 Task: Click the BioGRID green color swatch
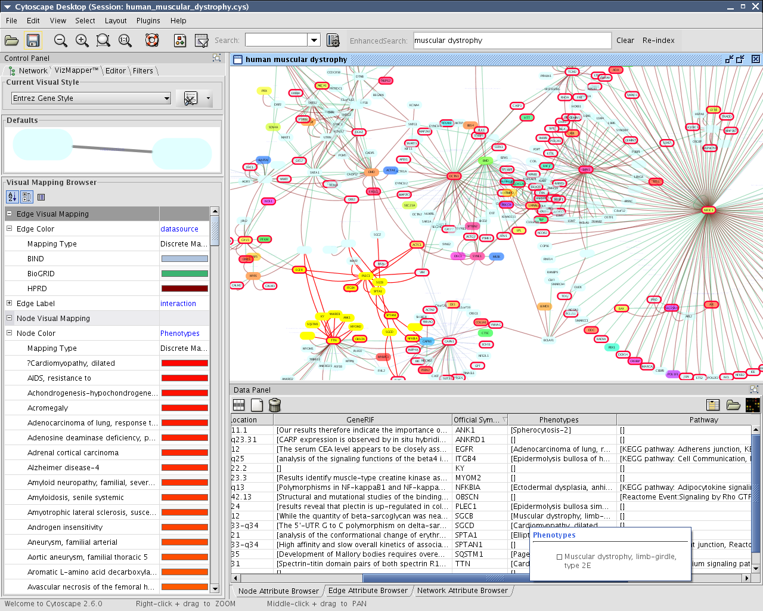(184, 274)
